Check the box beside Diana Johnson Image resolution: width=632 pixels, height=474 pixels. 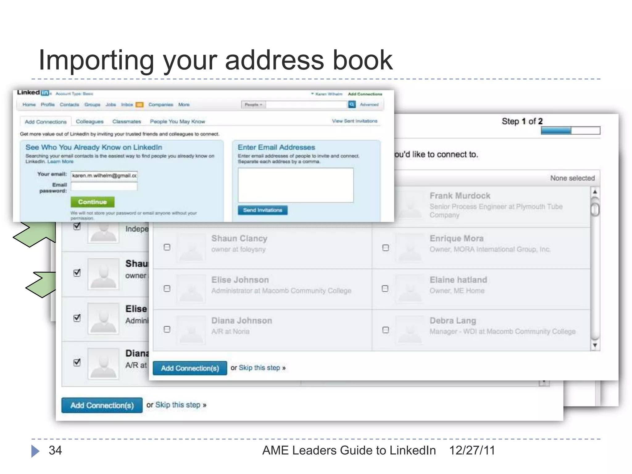167,329
